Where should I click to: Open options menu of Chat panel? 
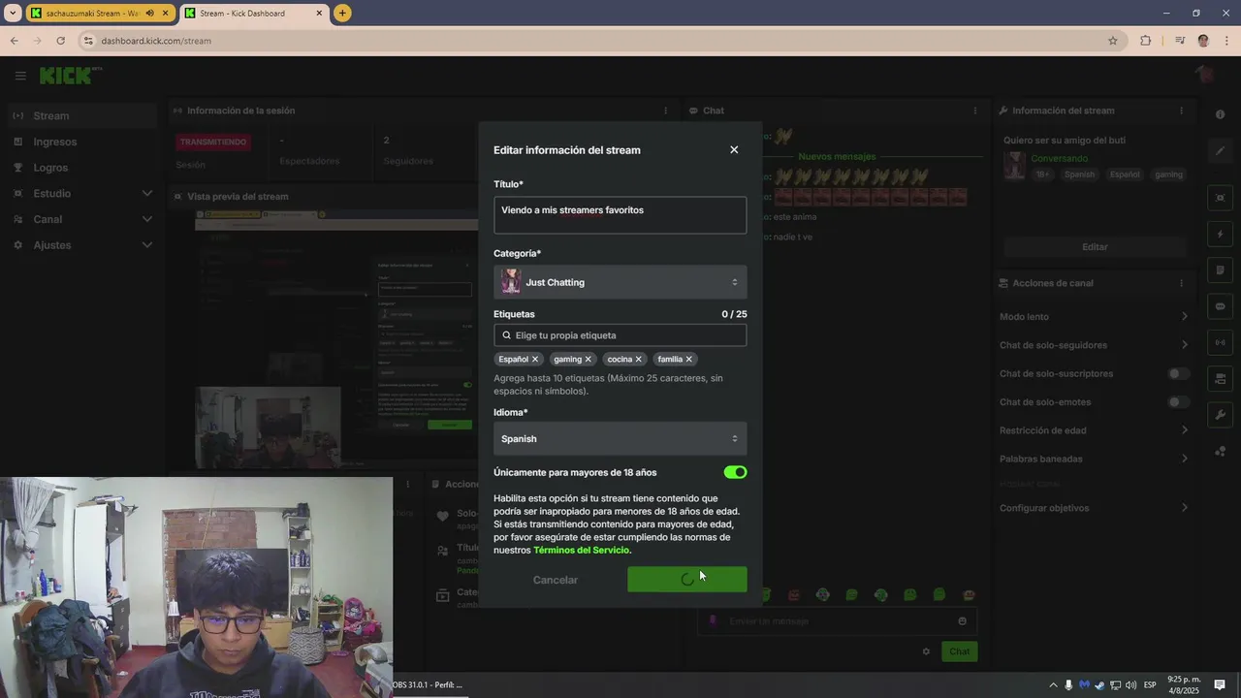coord(975,111)
